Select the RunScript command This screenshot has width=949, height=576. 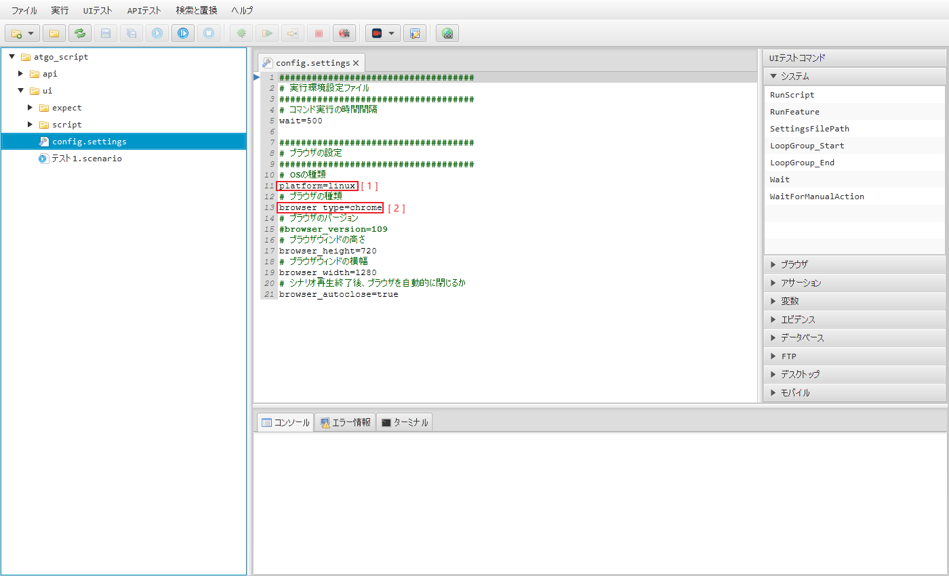[x=854, y=95]
